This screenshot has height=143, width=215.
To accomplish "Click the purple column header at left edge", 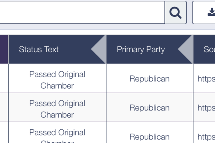I will [4, 49].
